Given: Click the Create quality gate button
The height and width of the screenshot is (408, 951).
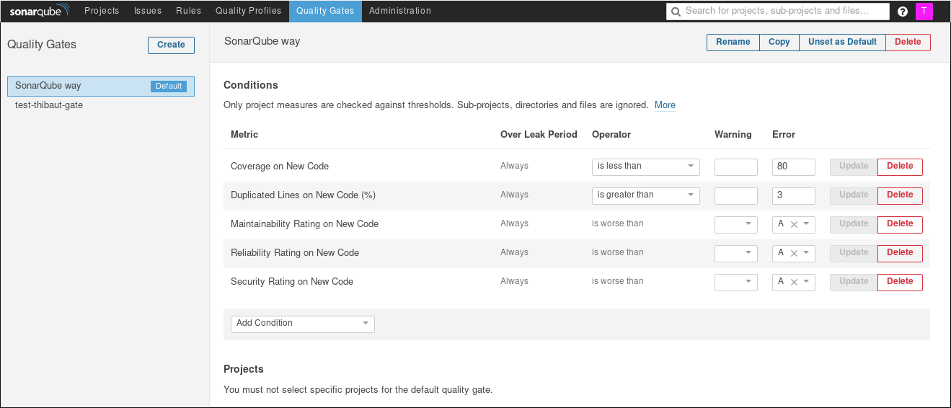Looking at the screenshot, I should [171, 45].
